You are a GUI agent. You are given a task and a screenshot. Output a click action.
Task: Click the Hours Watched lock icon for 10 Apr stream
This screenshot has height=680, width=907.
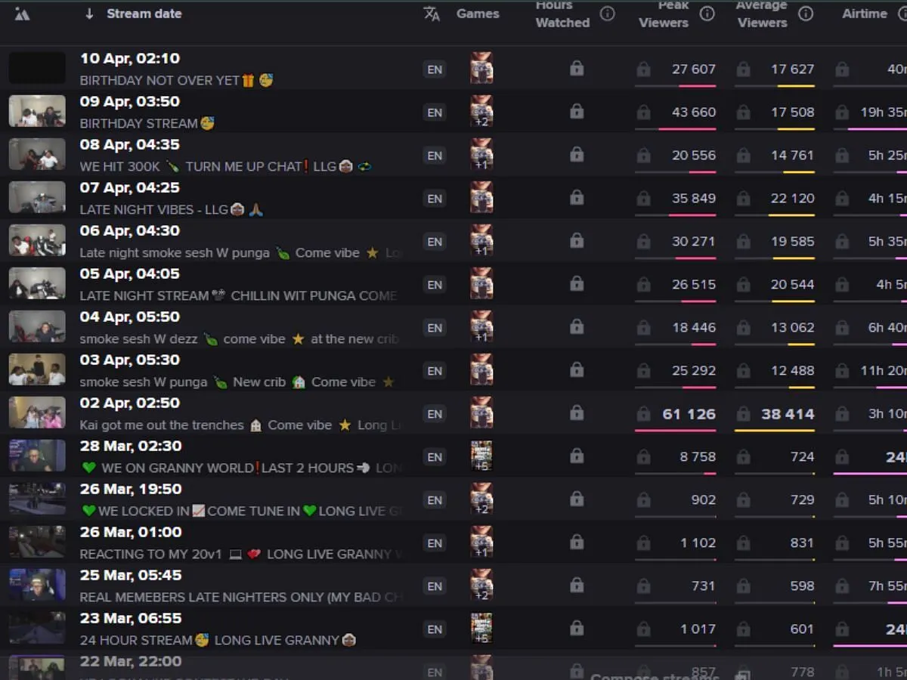pyautogui.click(x=577, y=69)
